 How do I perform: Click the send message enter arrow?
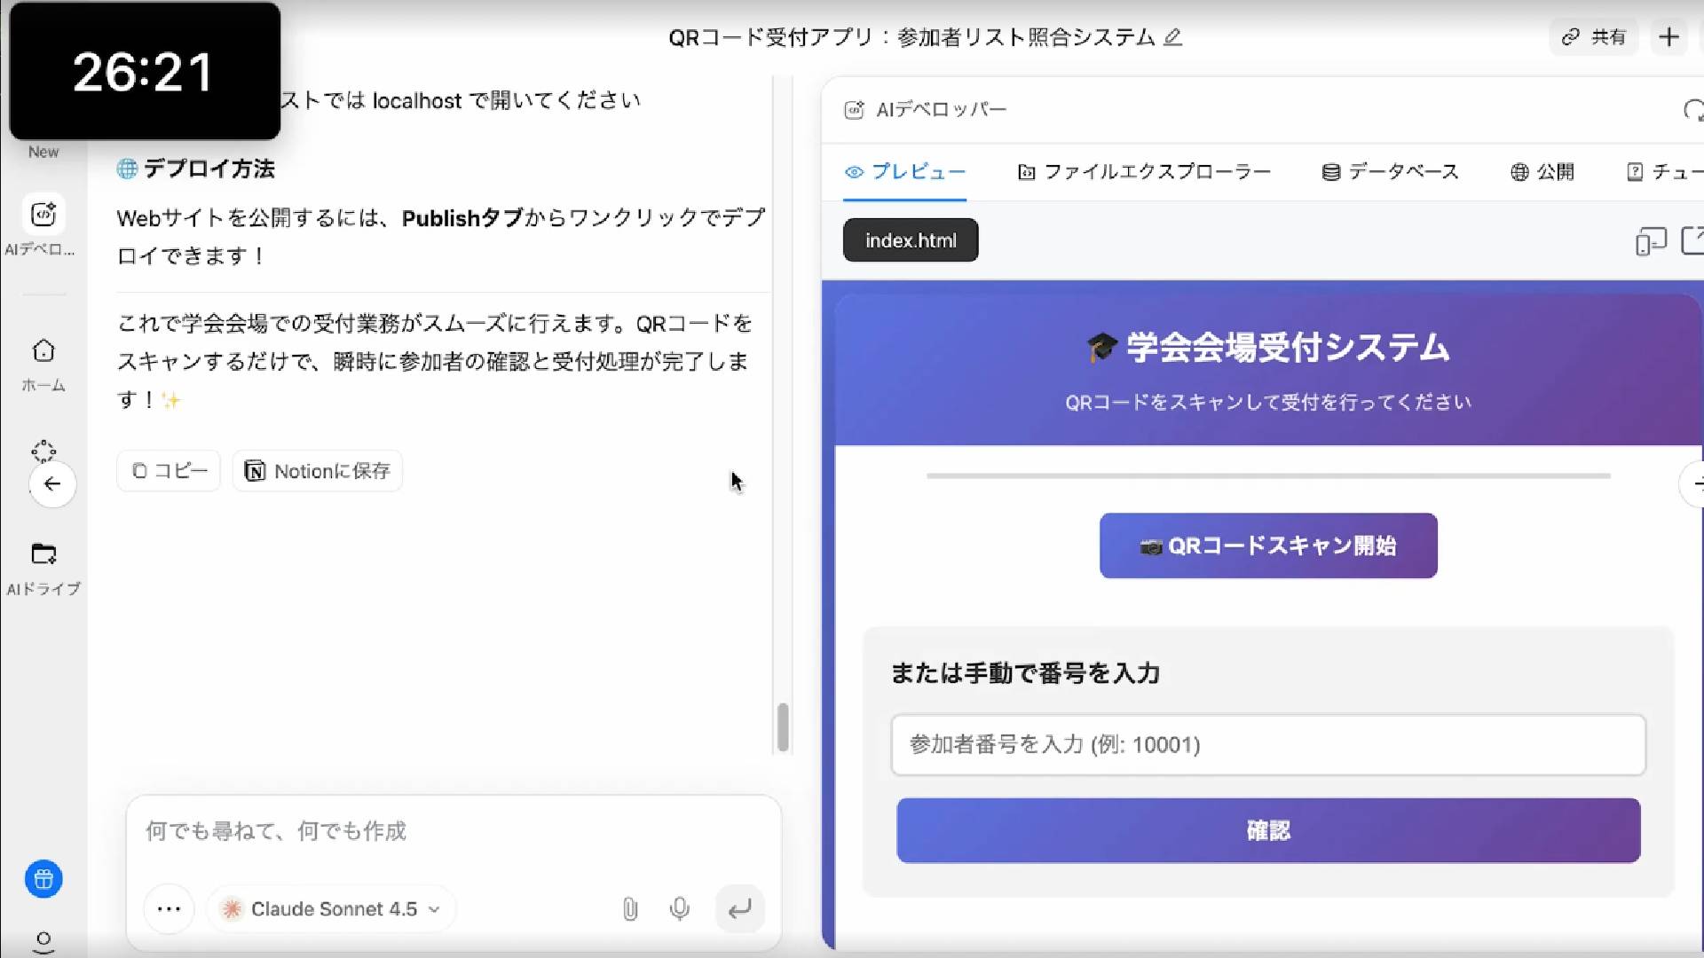[x=739, y=908]
